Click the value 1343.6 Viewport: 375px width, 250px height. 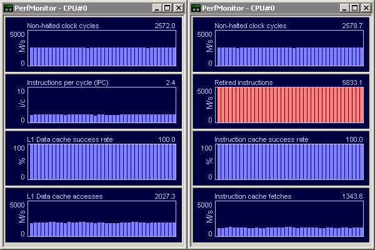(x=352, y=196)
